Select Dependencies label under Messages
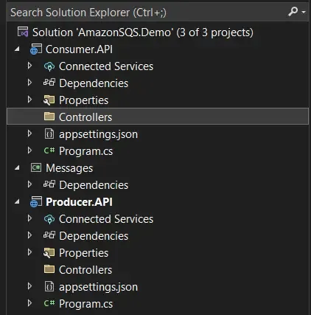This screenshot has height=315, width=311. pos(94,185)
